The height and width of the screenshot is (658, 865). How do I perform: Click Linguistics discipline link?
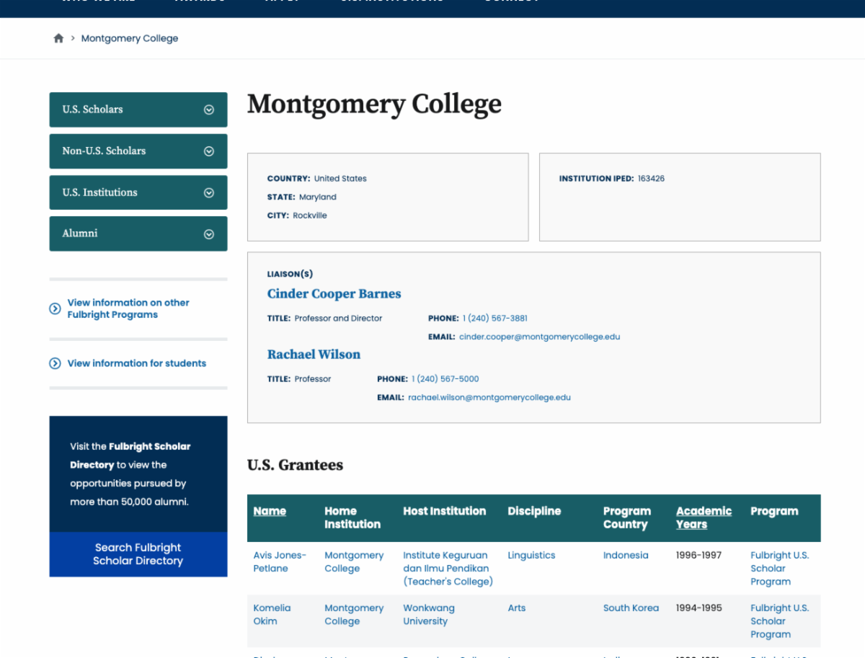(531, 555)
